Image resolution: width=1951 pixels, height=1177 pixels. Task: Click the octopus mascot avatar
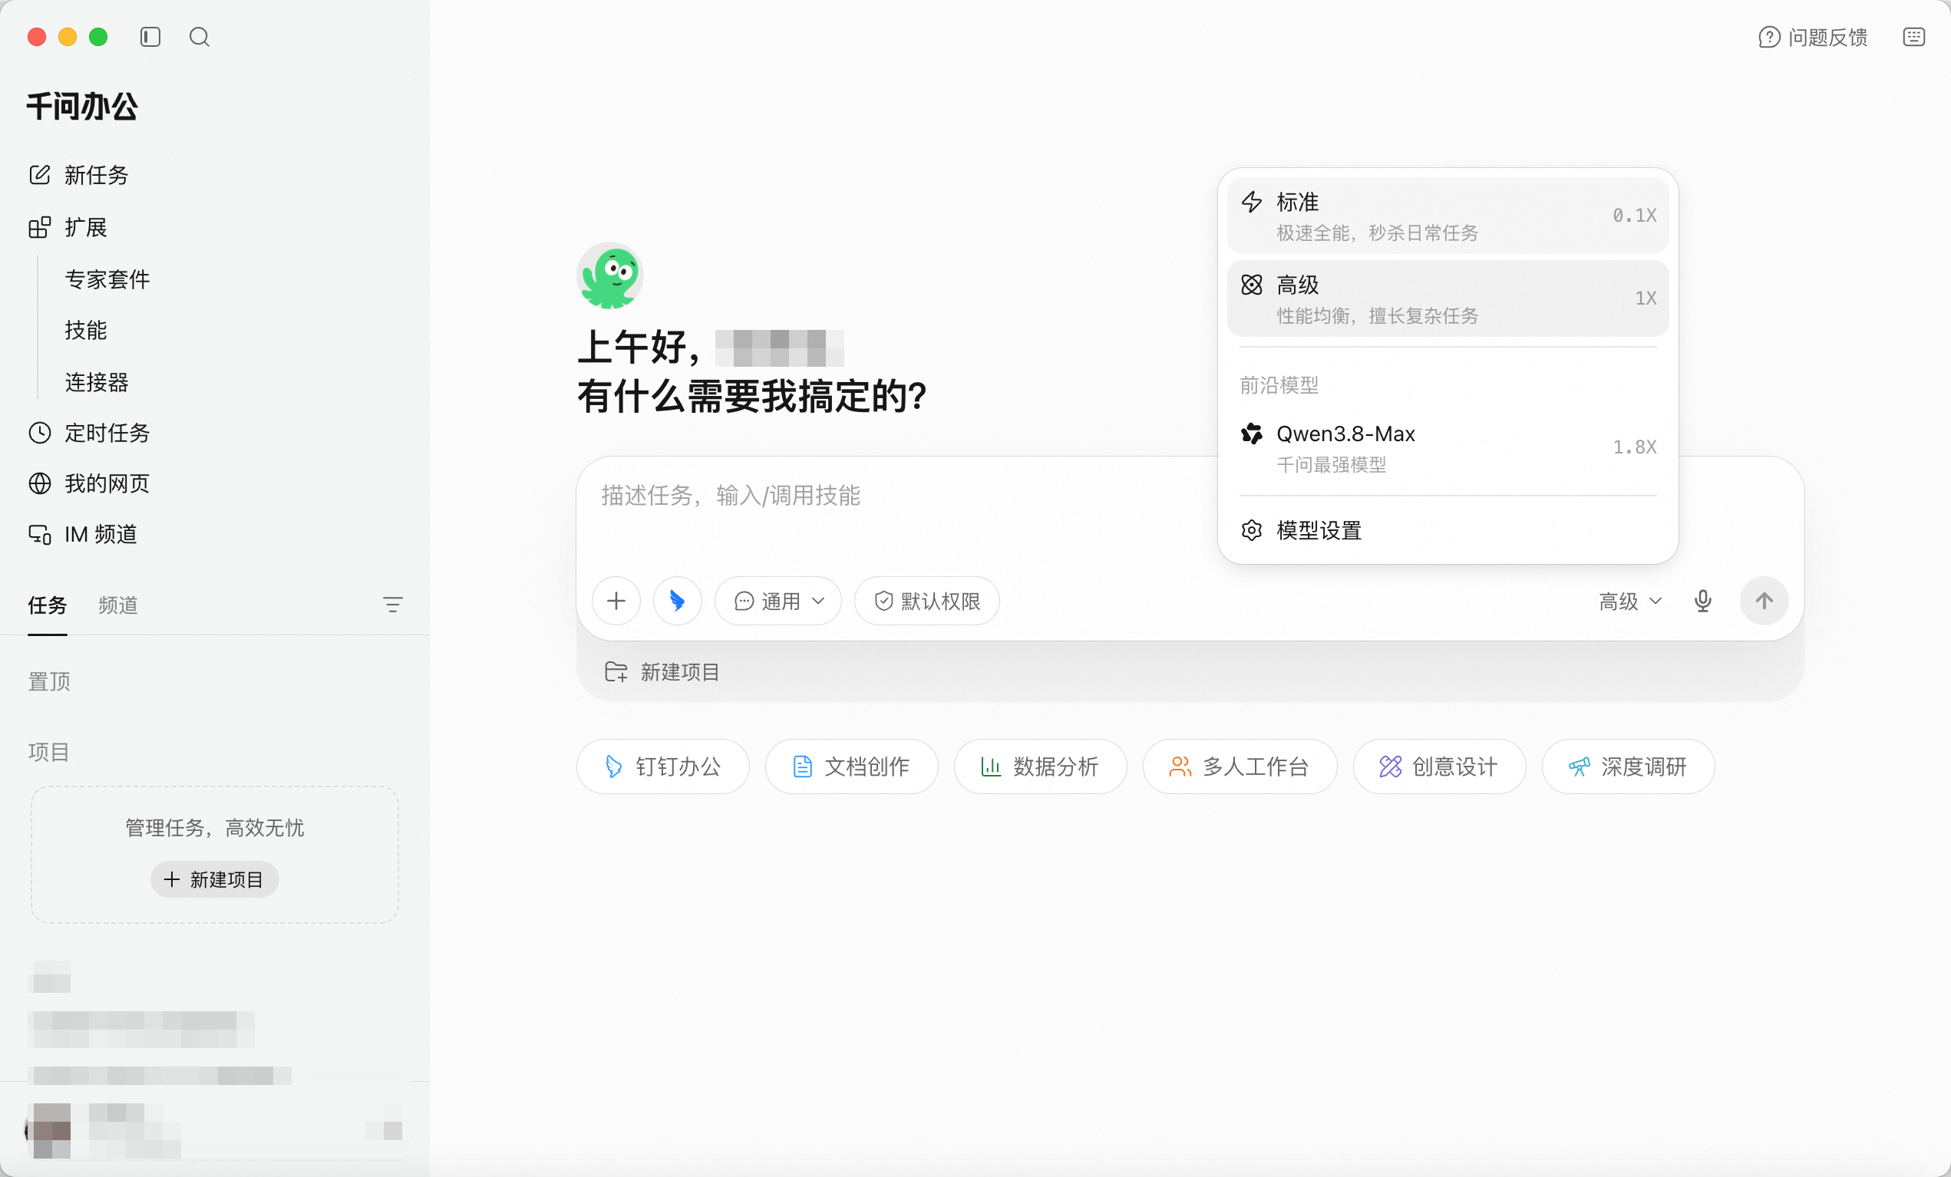tap(609, 275)
